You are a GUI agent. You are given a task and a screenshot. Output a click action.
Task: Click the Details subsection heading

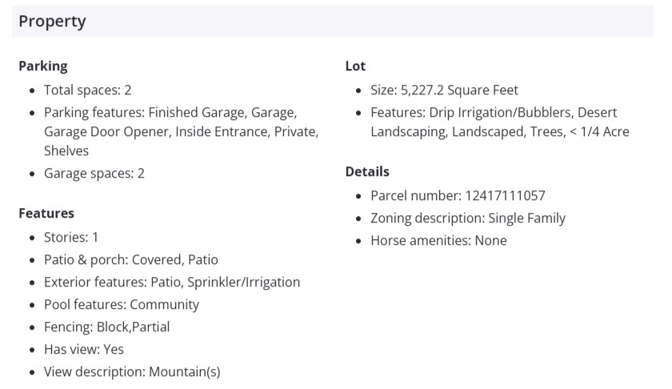click(367, 171)
